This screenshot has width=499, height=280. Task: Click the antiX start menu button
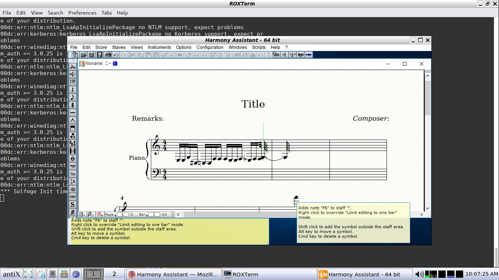tap(12, 274)
